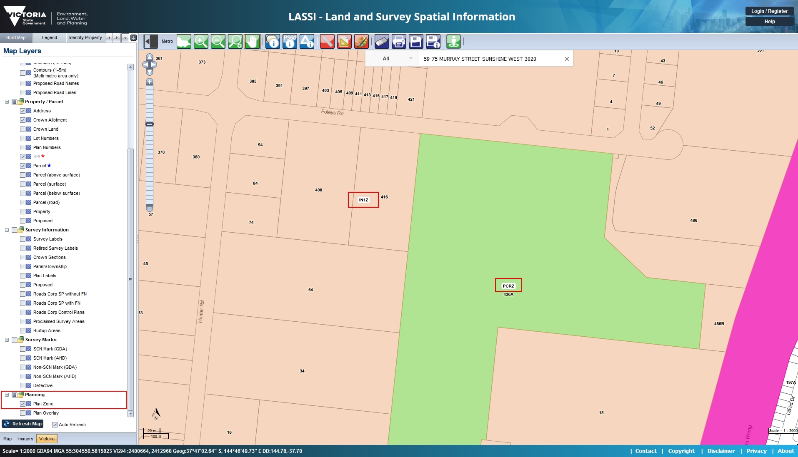Pin the side panel with the pushpin

pos(133,37)
